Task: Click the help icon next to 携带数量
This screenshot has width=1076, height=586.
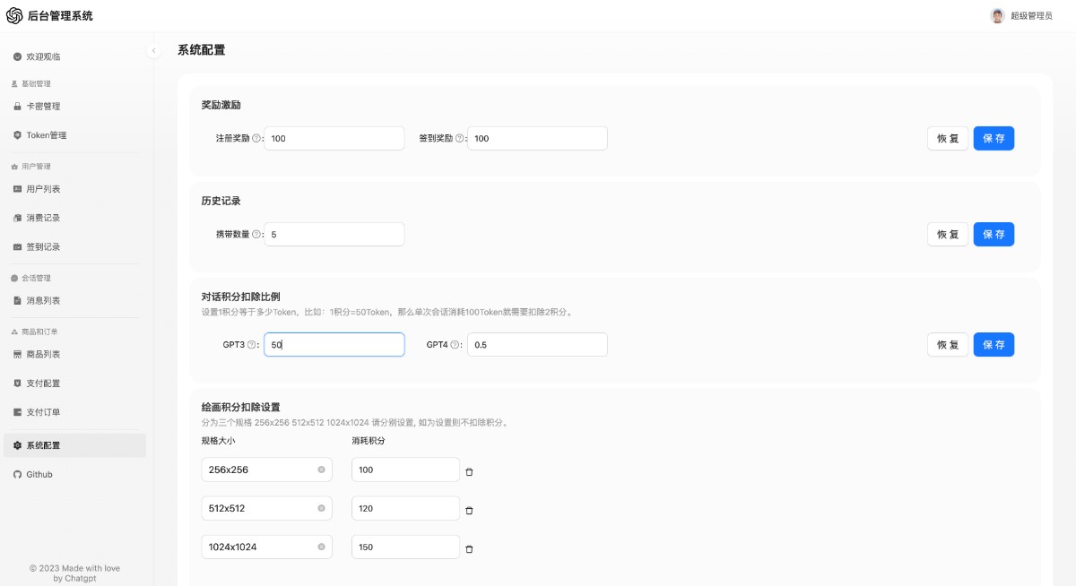Action: pos(256,234)
